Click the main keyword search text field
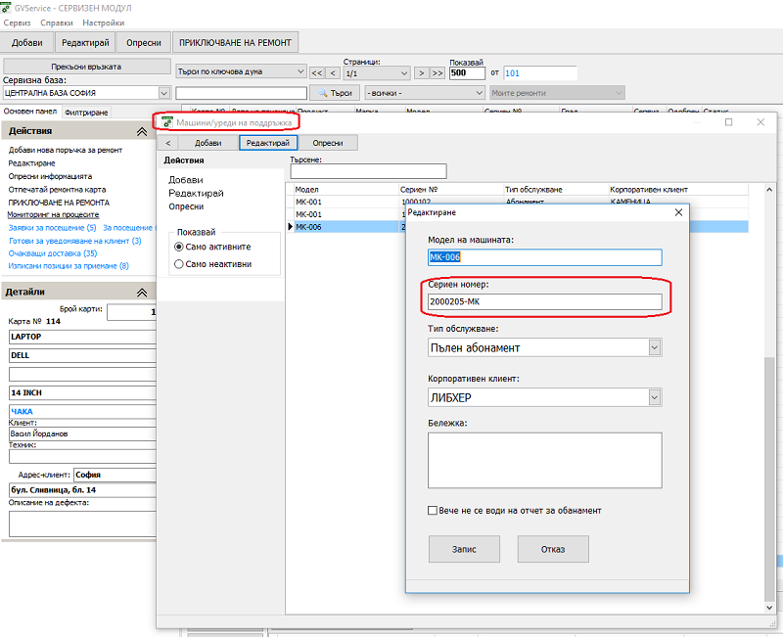Screen dimensions: 783x637 coord(241,93)
